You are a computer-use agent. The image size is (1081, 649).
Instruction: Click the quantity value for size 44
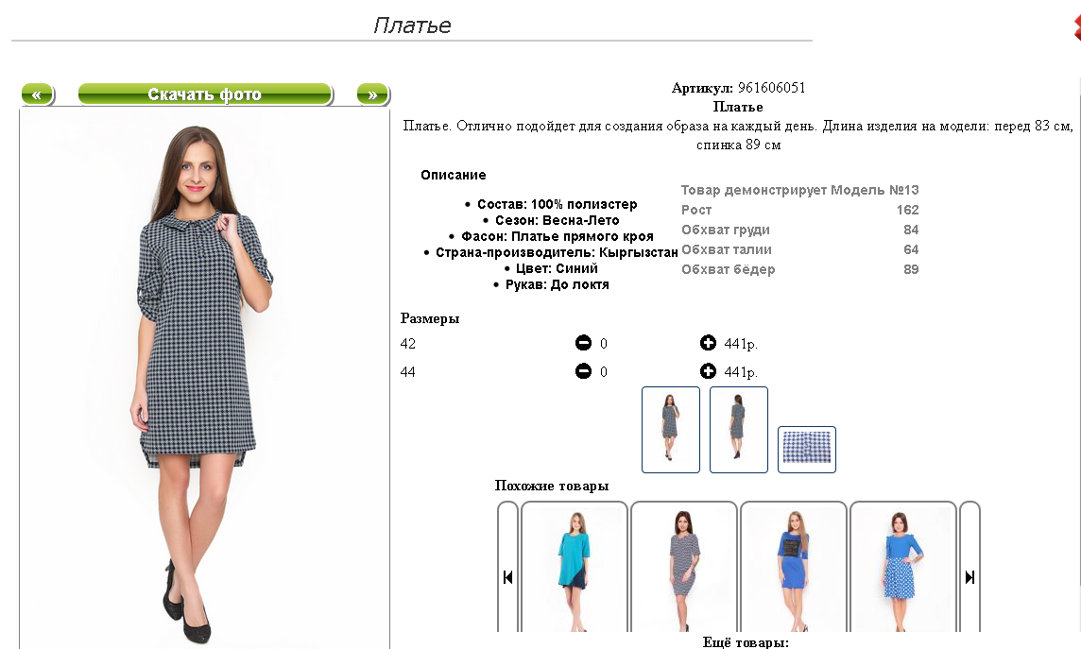pyautogui.click(x=603, y=372)
